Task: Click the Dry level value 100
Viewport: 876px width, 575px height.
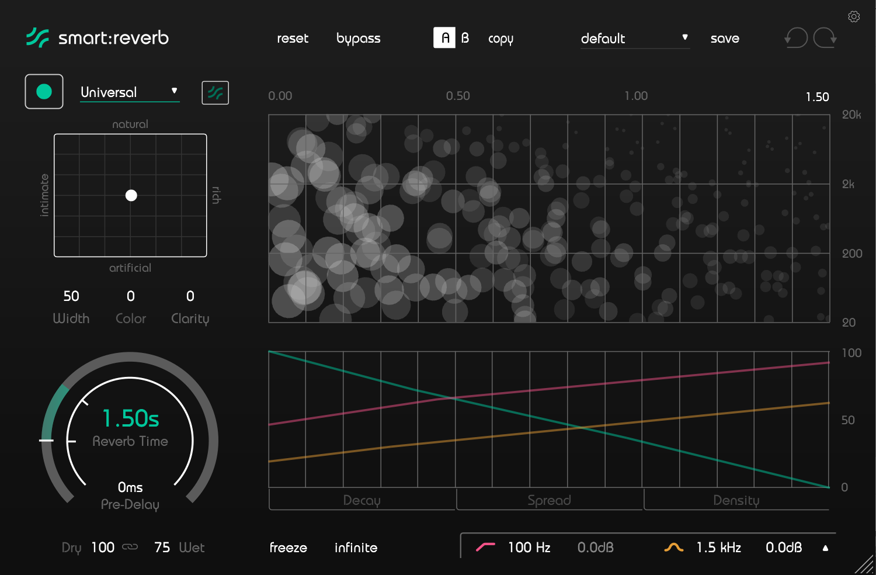Action: (103, 548)
